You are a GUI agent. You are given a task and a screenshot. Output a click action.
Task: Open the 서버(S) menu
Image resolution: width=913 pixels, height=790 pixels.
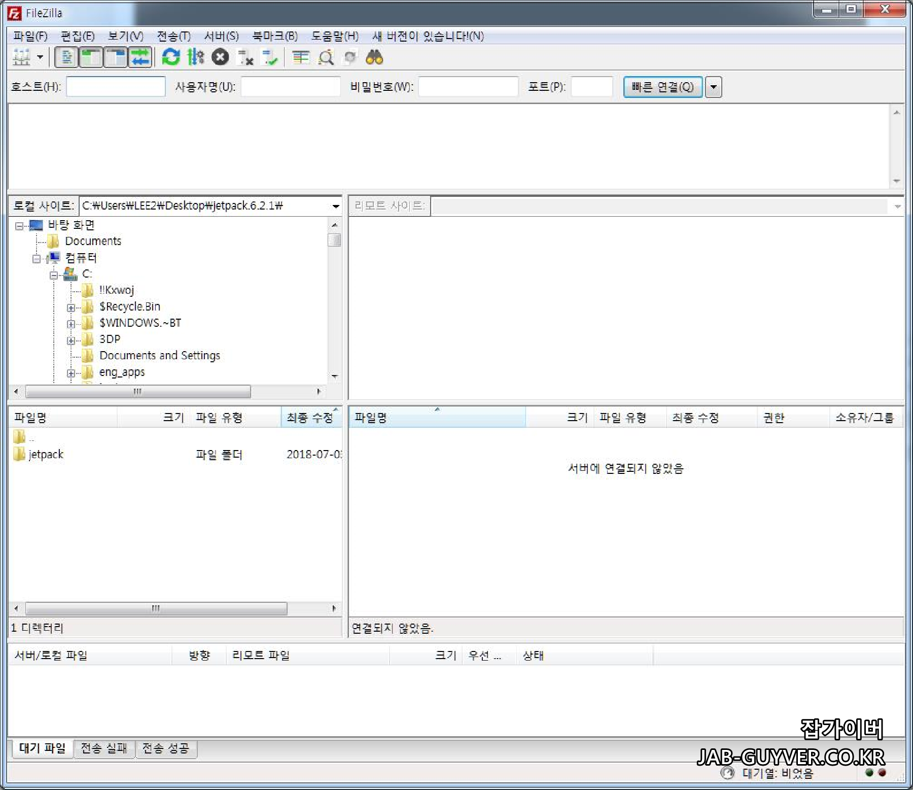tap(221, 36)
